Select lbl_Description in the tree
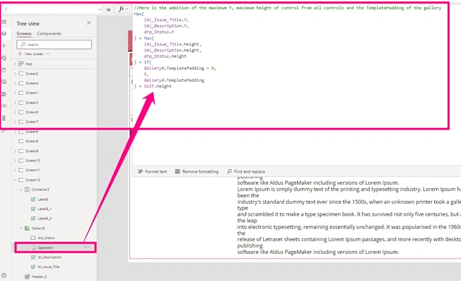 (x=50, y=257)
